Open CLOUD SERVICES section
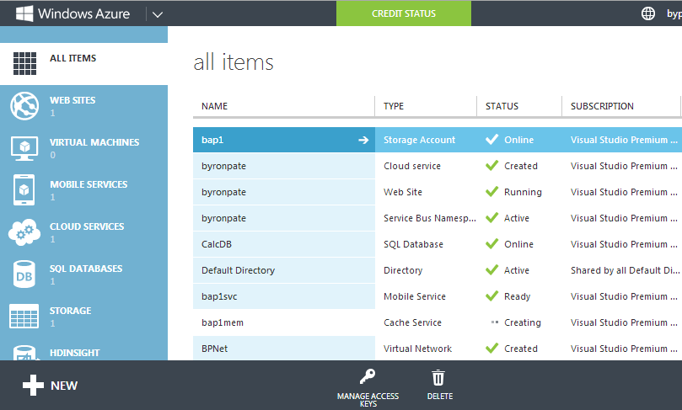This screenshot has width=682, height=410. [x=87, y=226]
